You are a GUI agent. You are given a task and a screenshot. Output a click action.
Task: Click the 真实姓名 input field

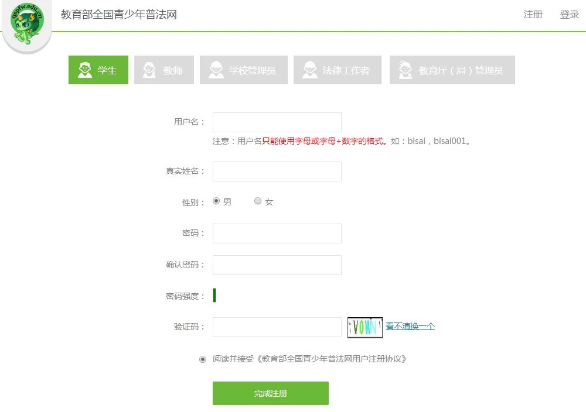(x=277, y=171)
